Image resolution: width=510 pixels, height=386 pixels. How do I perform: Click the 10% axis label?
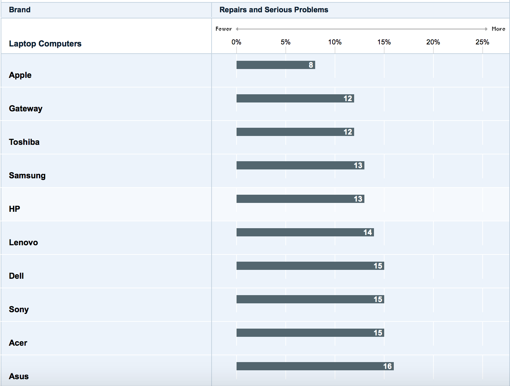[335, 42]
